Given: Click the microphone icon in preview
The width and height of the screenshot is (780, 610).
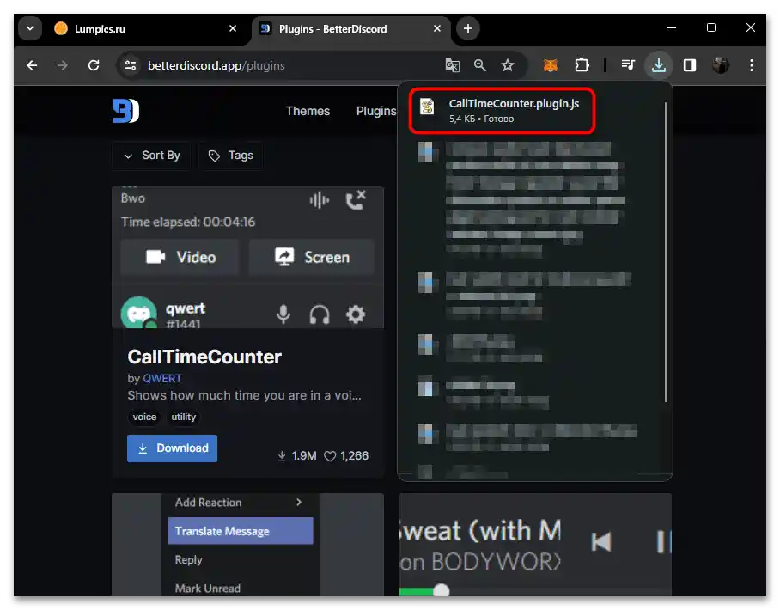Looking at the screenshot, I should pos(283,314).
